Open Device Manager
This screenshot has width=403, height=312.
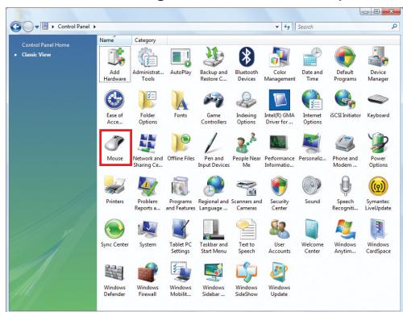(x=378, y=64)
